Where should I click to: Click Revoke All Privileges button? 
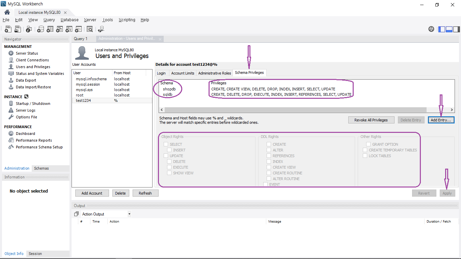point(371,120)
